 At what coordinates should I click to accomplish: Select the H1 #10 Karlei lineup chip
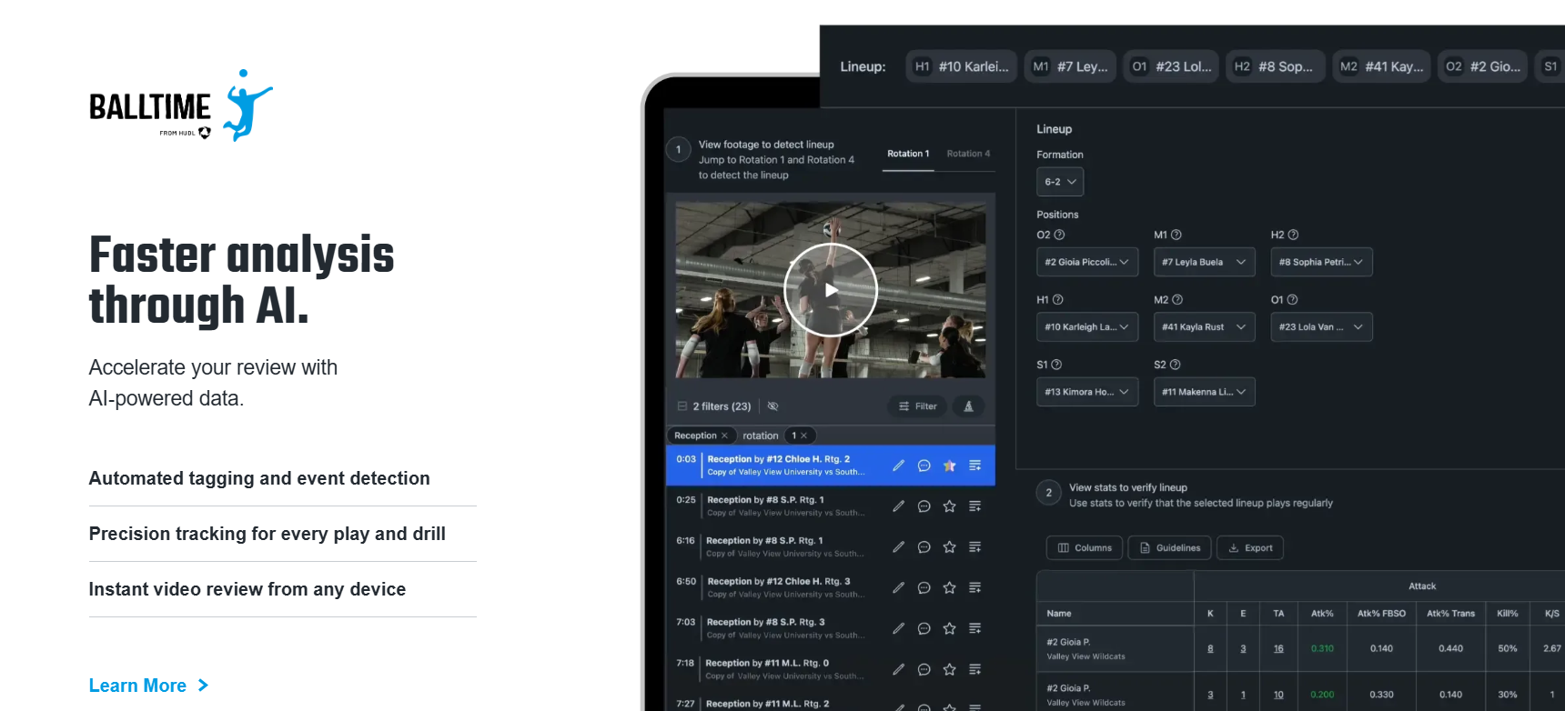tap(962, 66)
